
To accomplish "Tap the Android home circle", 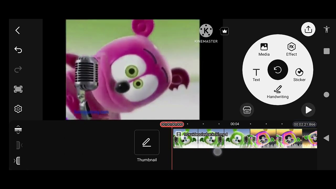I will pos(326,95).
